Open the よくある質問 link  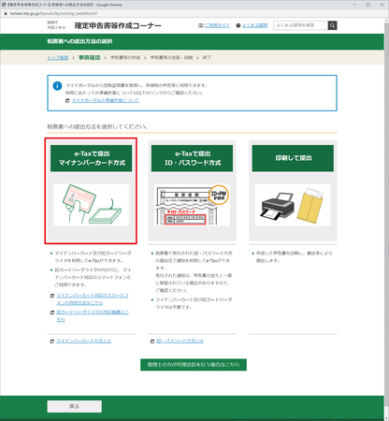click(x=254, y=25)
